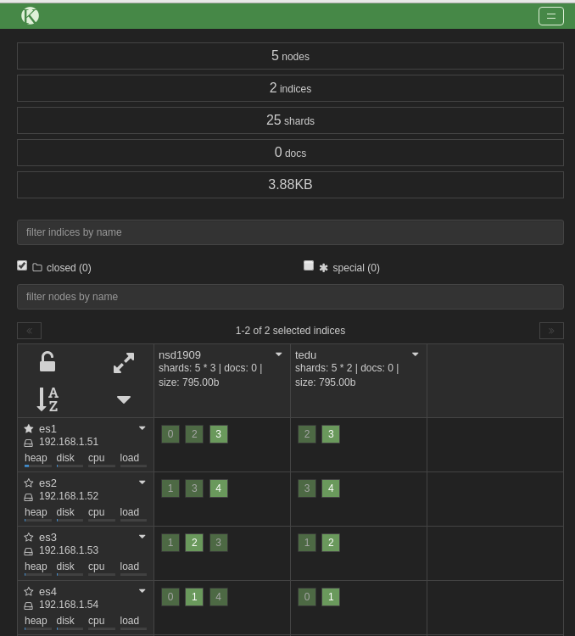Click the es3 cpu usage bar

[x=102, y=575]
